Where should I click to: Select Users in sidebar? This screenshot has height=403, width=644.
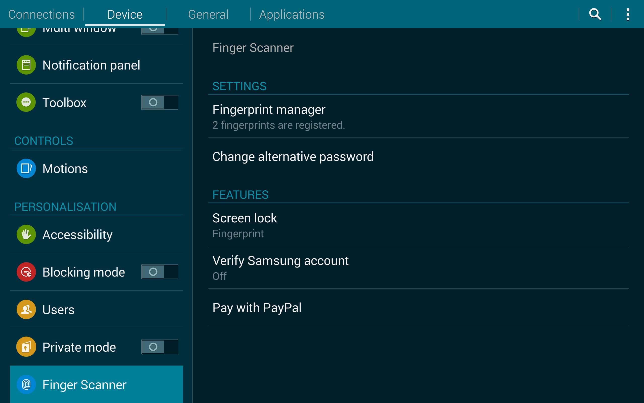point(97,310)
